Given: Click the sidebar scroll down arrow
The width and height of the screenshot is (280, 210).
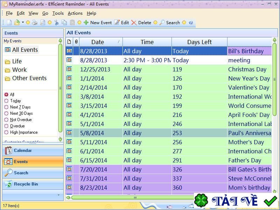Looking at the screenshot, I should click(x=60, y=139).
